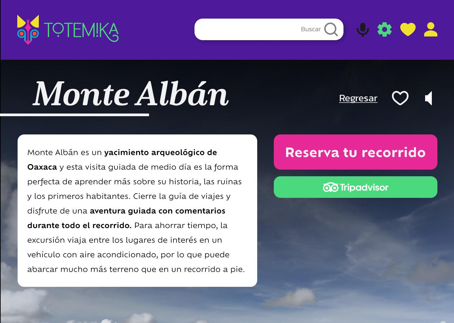Activate voice search microphone icon
This screenshot has height=323, width=454.
tap(363, 30)
